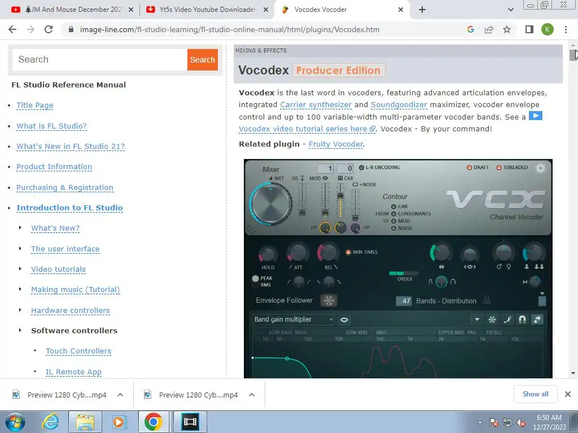Viewport: 578px width, 433px height.
Task: Select CAR contour radio button
Action: click(x=393, y=206)
